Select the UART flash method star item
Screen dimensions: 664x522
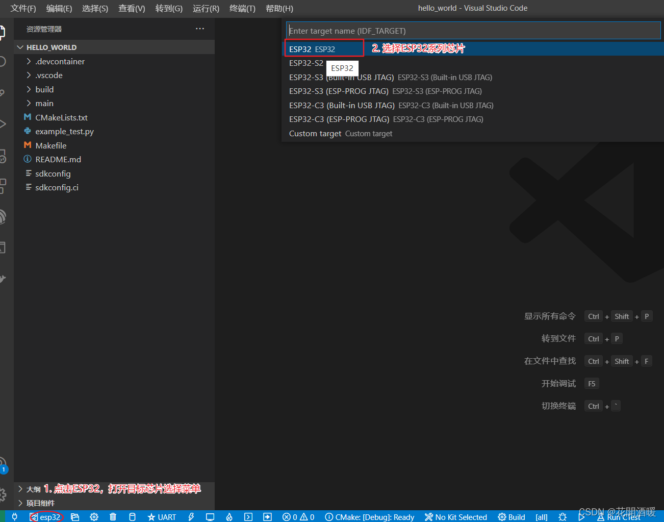(x=162, y=517)
